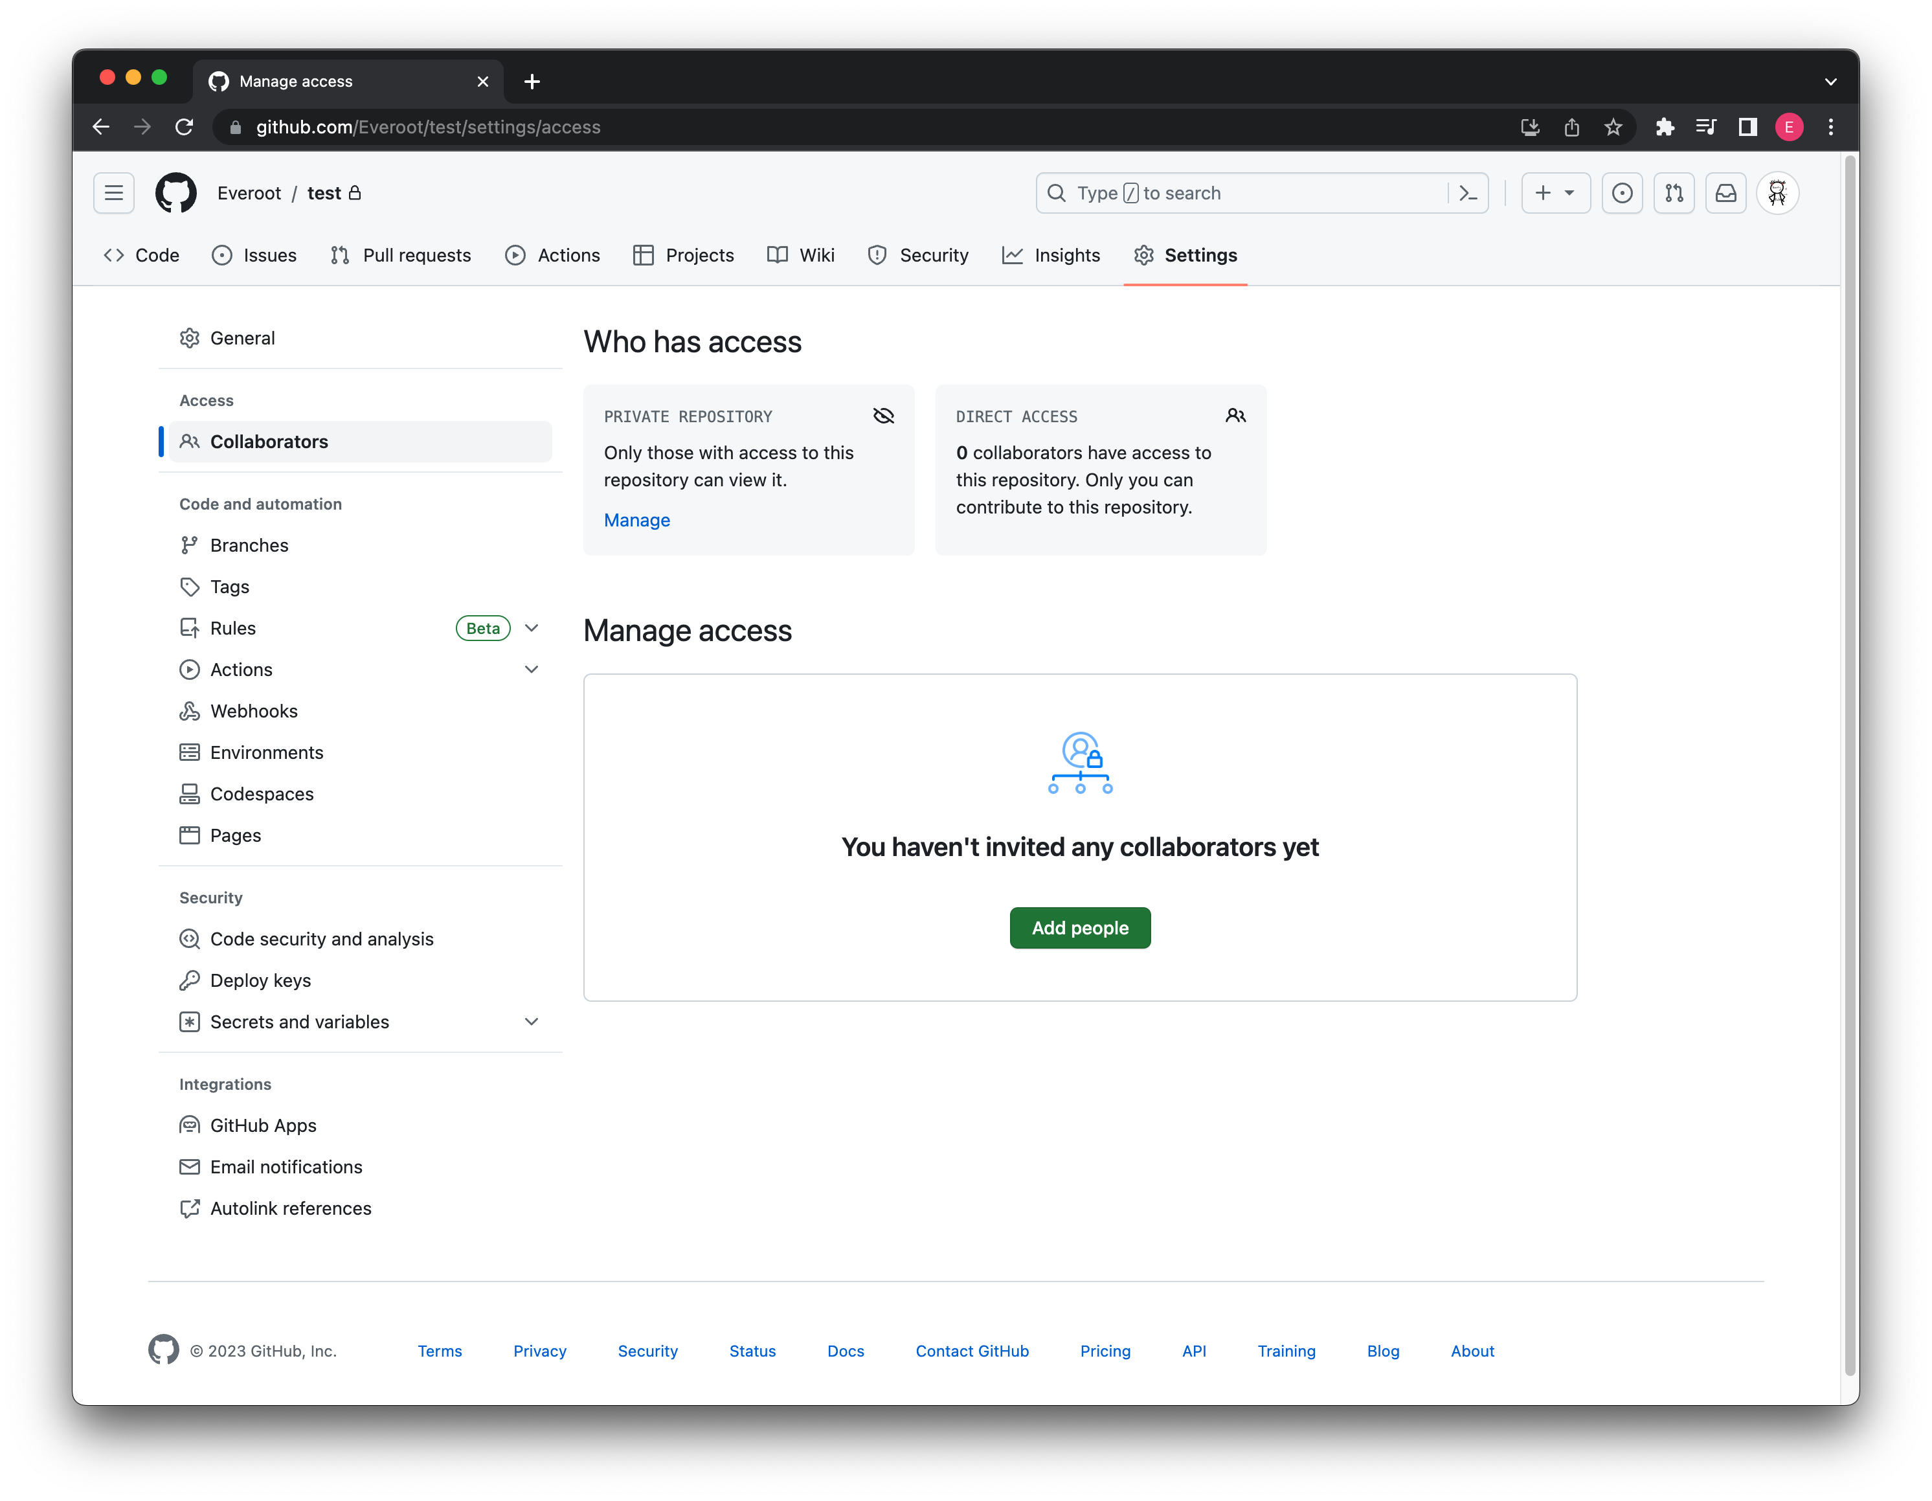Open the Pull requests icon in the header toolbar
This screenshot has width=1932, height=1501.
tap(1674, 193)
